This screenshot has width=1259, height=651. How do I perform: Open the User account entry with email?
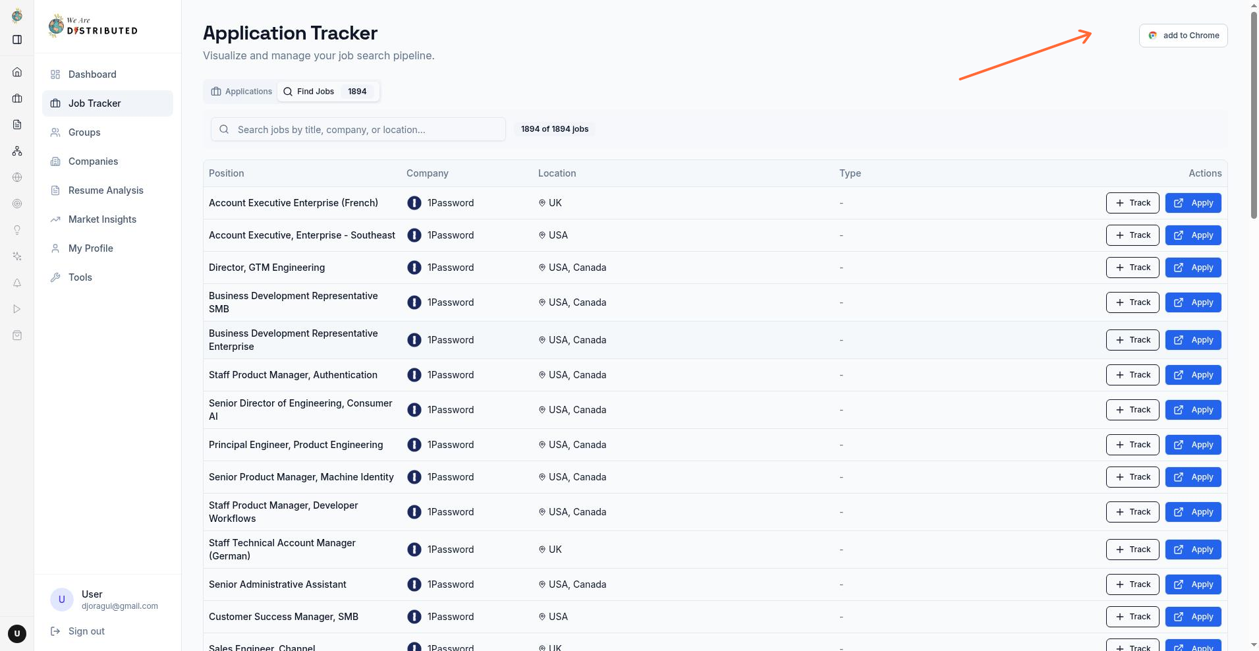[x=107, y=600]
